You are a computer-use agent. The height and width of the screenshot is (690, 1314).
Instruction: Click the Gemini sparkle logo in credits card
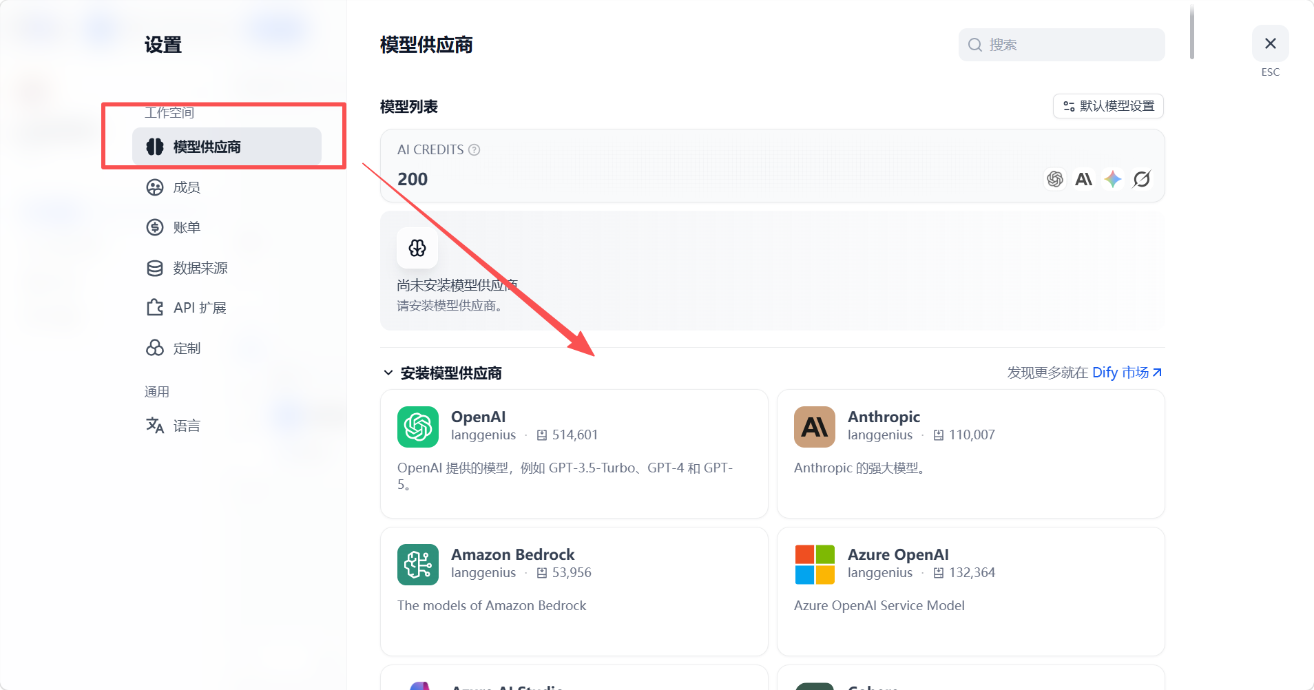coord(1112,179)
